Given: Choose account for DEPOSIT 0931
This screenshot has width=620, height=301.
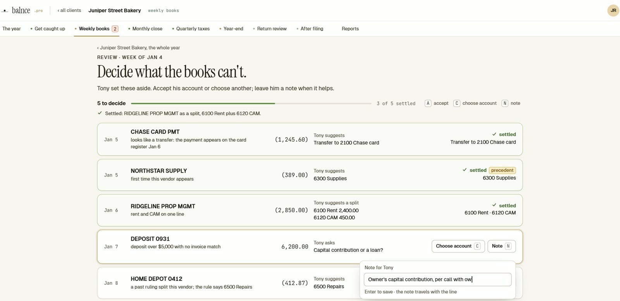Looking at the screenshot, I should [x=458, y=246].
